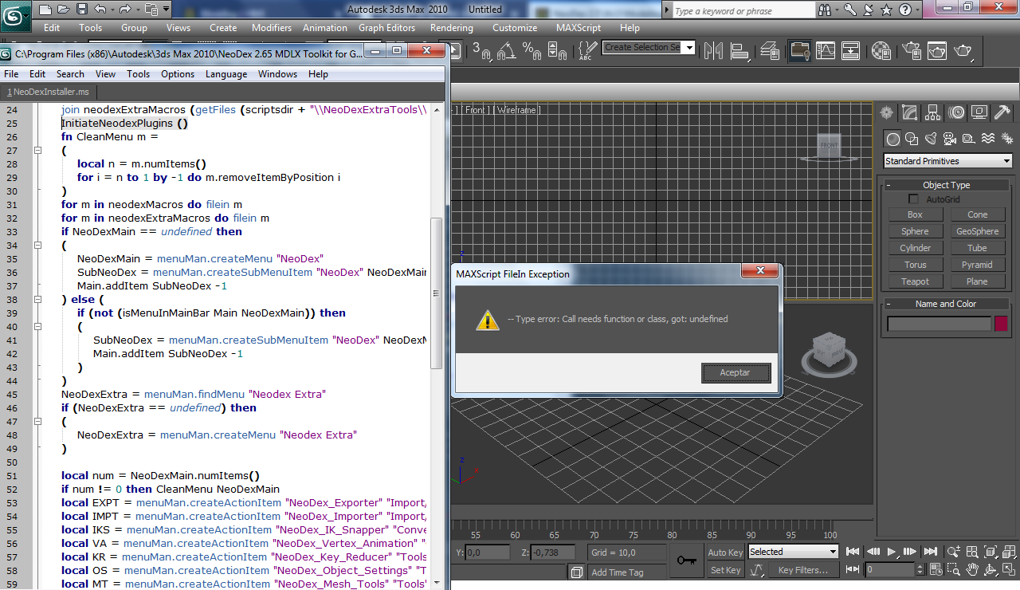Open the Modify command panel tab
The image size is (1020, 590).
[910, 112]
